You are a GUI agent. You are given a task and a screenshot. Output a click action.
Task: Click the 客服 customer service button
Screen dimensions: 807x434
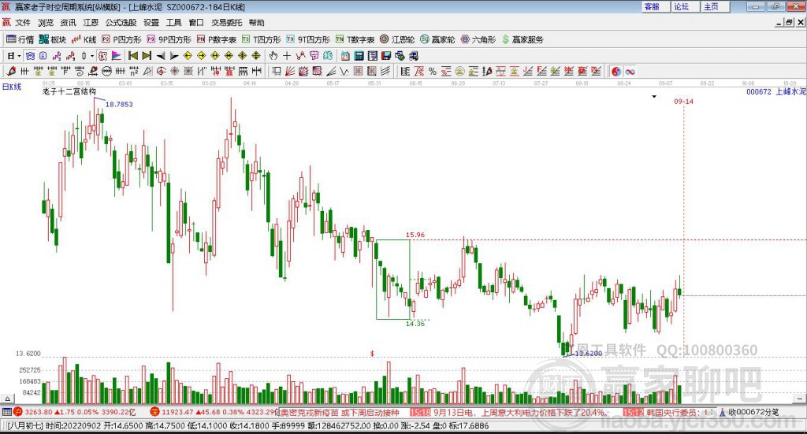(655, 6)
